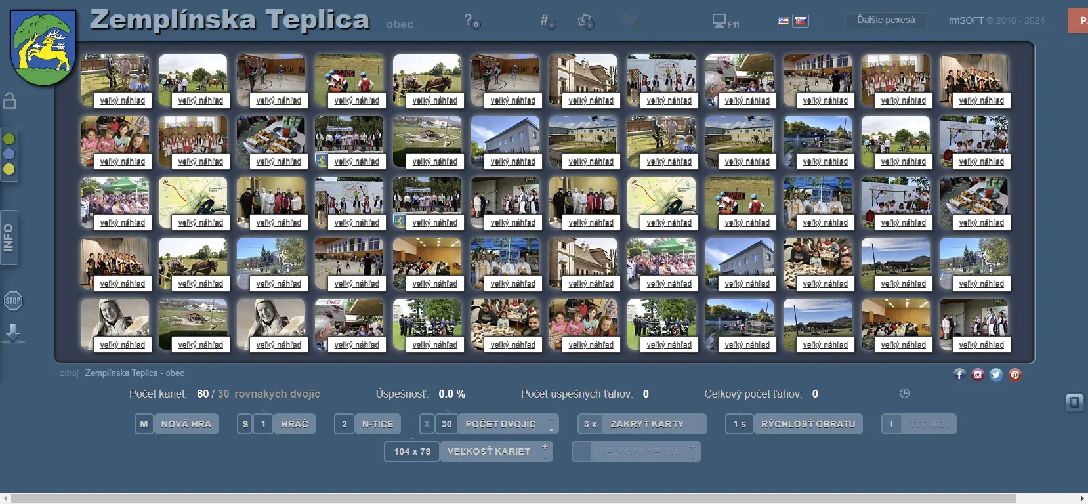Switch language using the US flag

pos(784,21)
